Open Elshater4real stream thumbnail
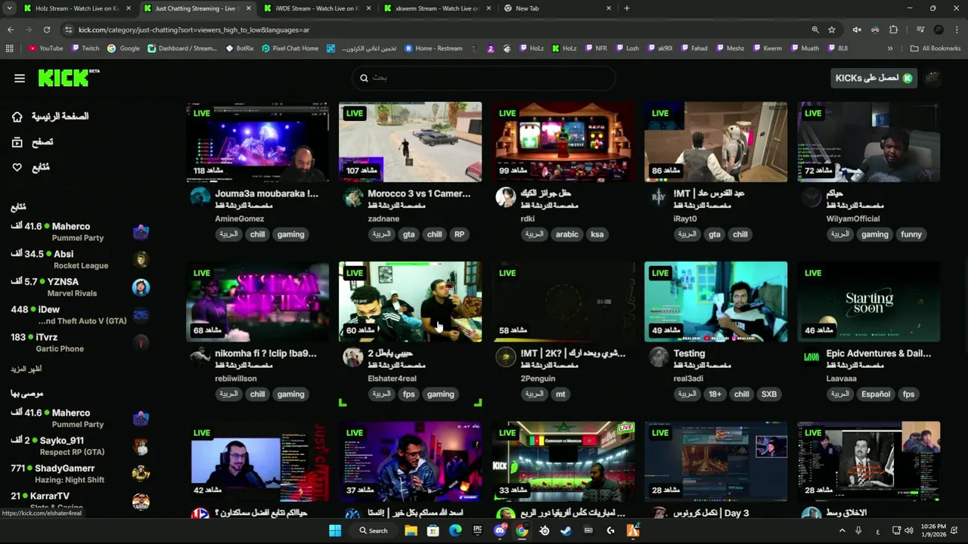 point(410,301)
